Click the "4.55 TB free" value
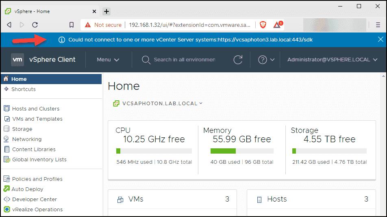Screen dimensions: 387x217 click(330, 139)
